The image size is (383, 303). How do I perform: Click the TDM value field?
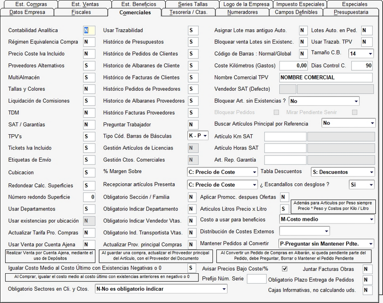pos(89,113)
